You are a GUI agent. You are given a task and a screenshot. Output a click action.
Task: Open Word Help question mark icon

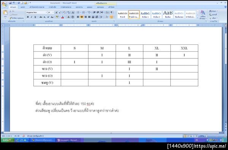coord(225,7)
